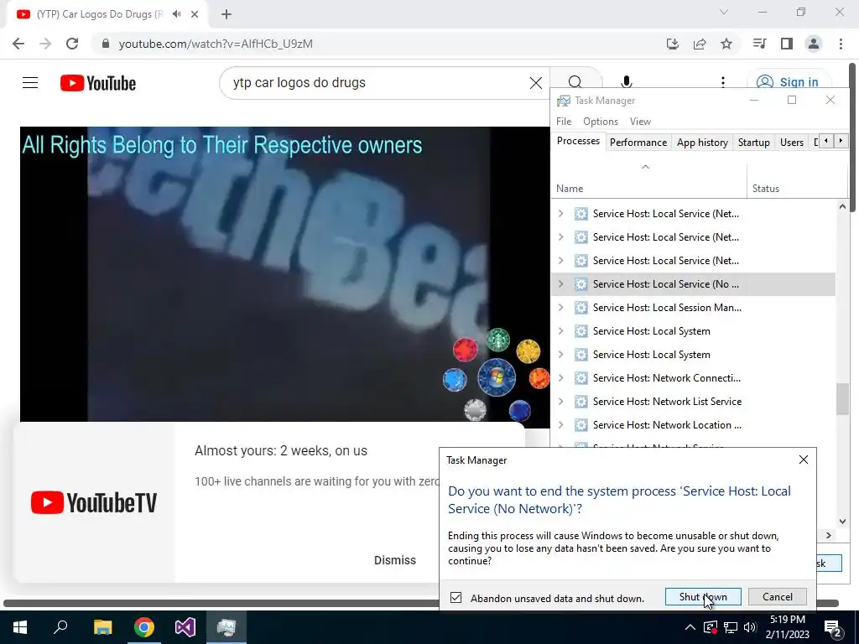Click the share page icon
Screen dimensions: 859x644
pyautogui.click(x=700, y=44)
